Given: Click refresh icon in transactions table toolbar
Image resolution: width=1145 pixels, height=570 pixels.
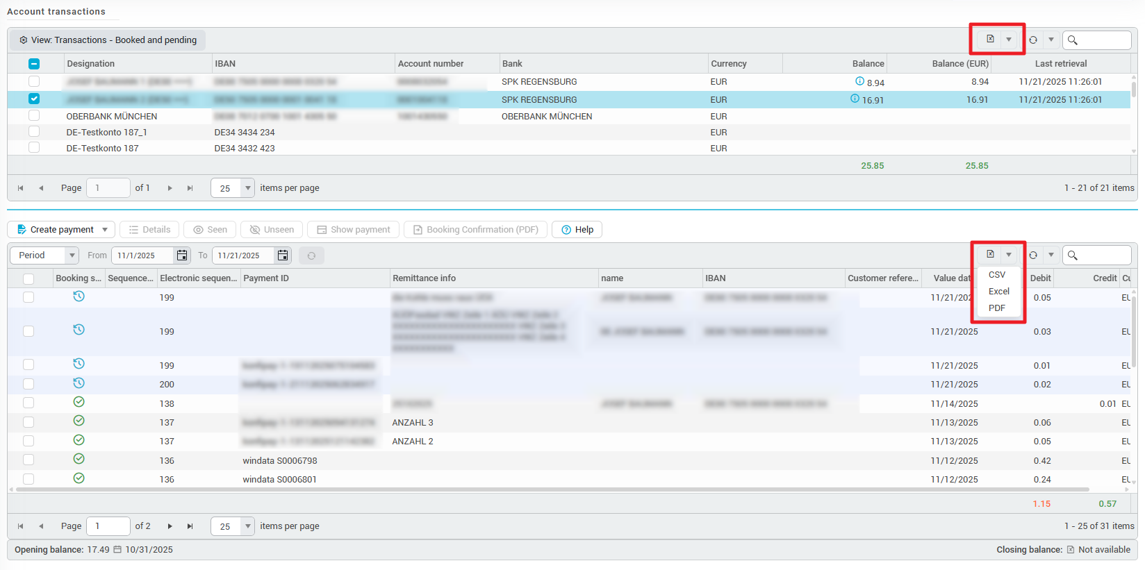Looking at the screenshot, I should point(1033,255).
